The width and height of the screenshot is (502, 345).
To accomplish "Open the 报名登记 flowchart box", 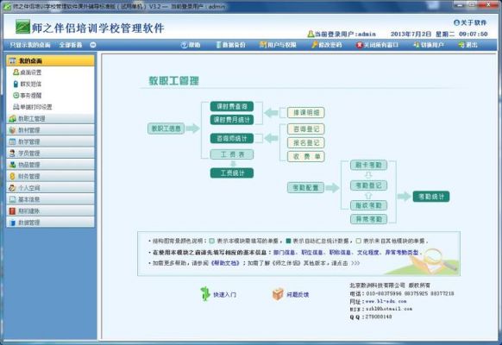I will [305, 142].
